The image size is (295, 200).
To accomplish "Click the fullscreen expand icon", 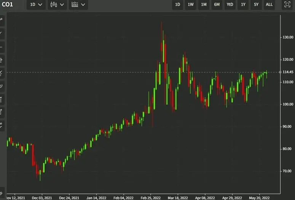I will pyautogui.click(x=287, y=5).
